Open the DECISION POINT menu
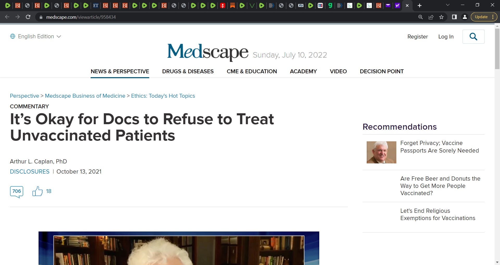Image resolution: width=500 pixels, height=265 pixels. coord(382,71)
